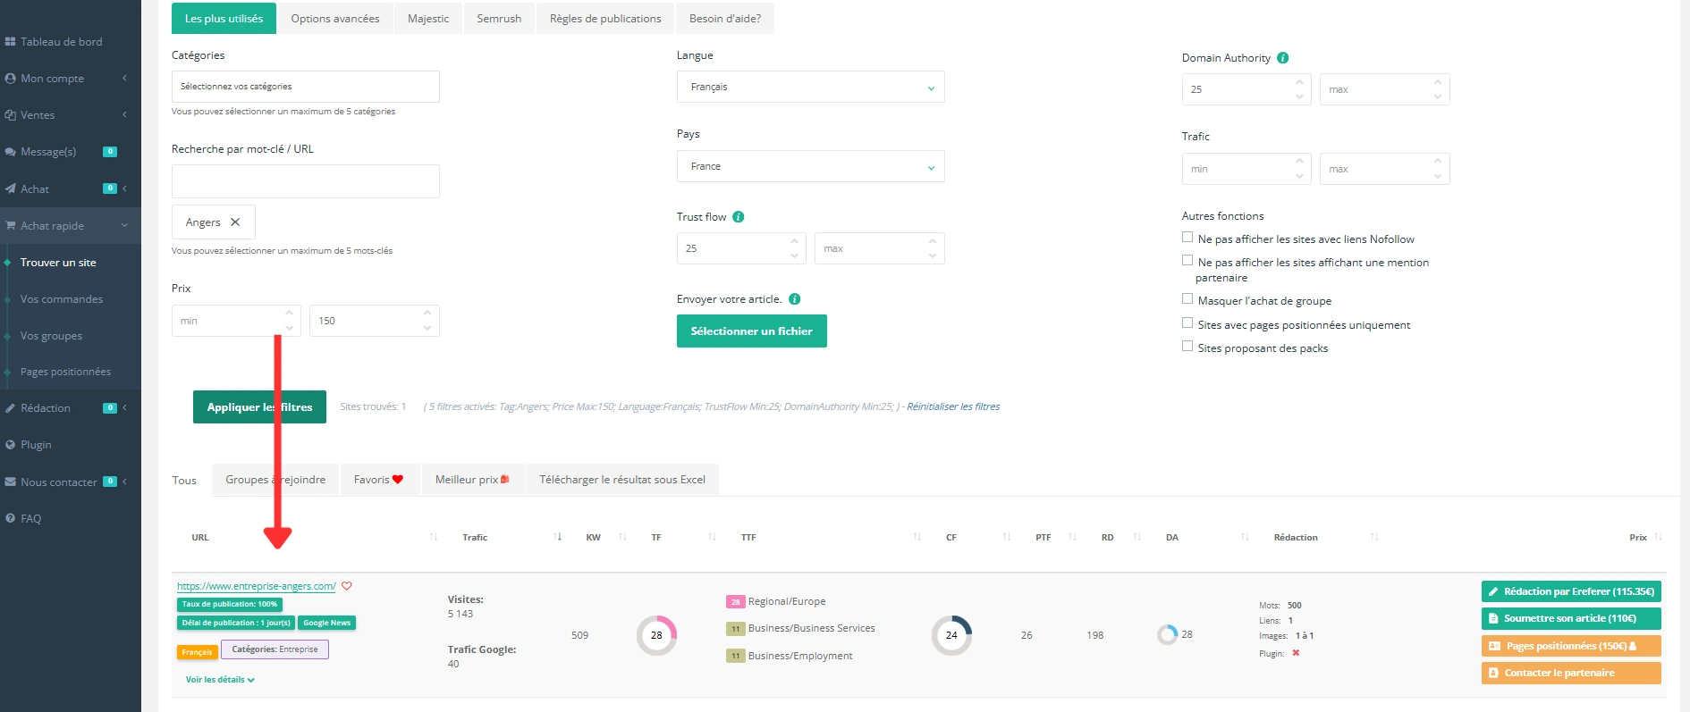Screen dimensions: 1690x712
Task: Open the Pays dropdown showing France
Action: pos(811,166)
